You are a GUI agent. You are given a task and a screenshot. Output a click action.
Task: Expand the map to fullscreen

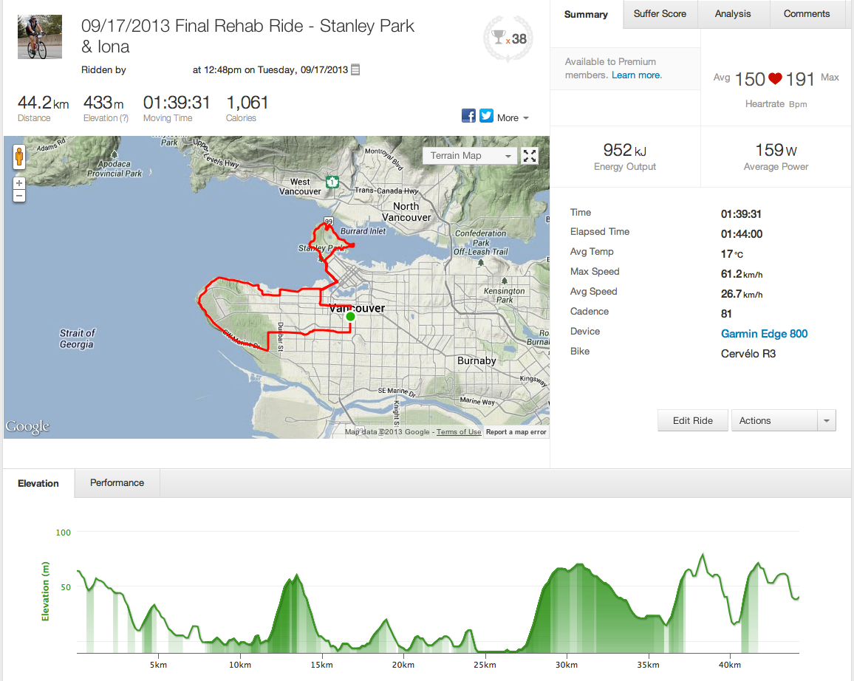[x=530, y=156]
